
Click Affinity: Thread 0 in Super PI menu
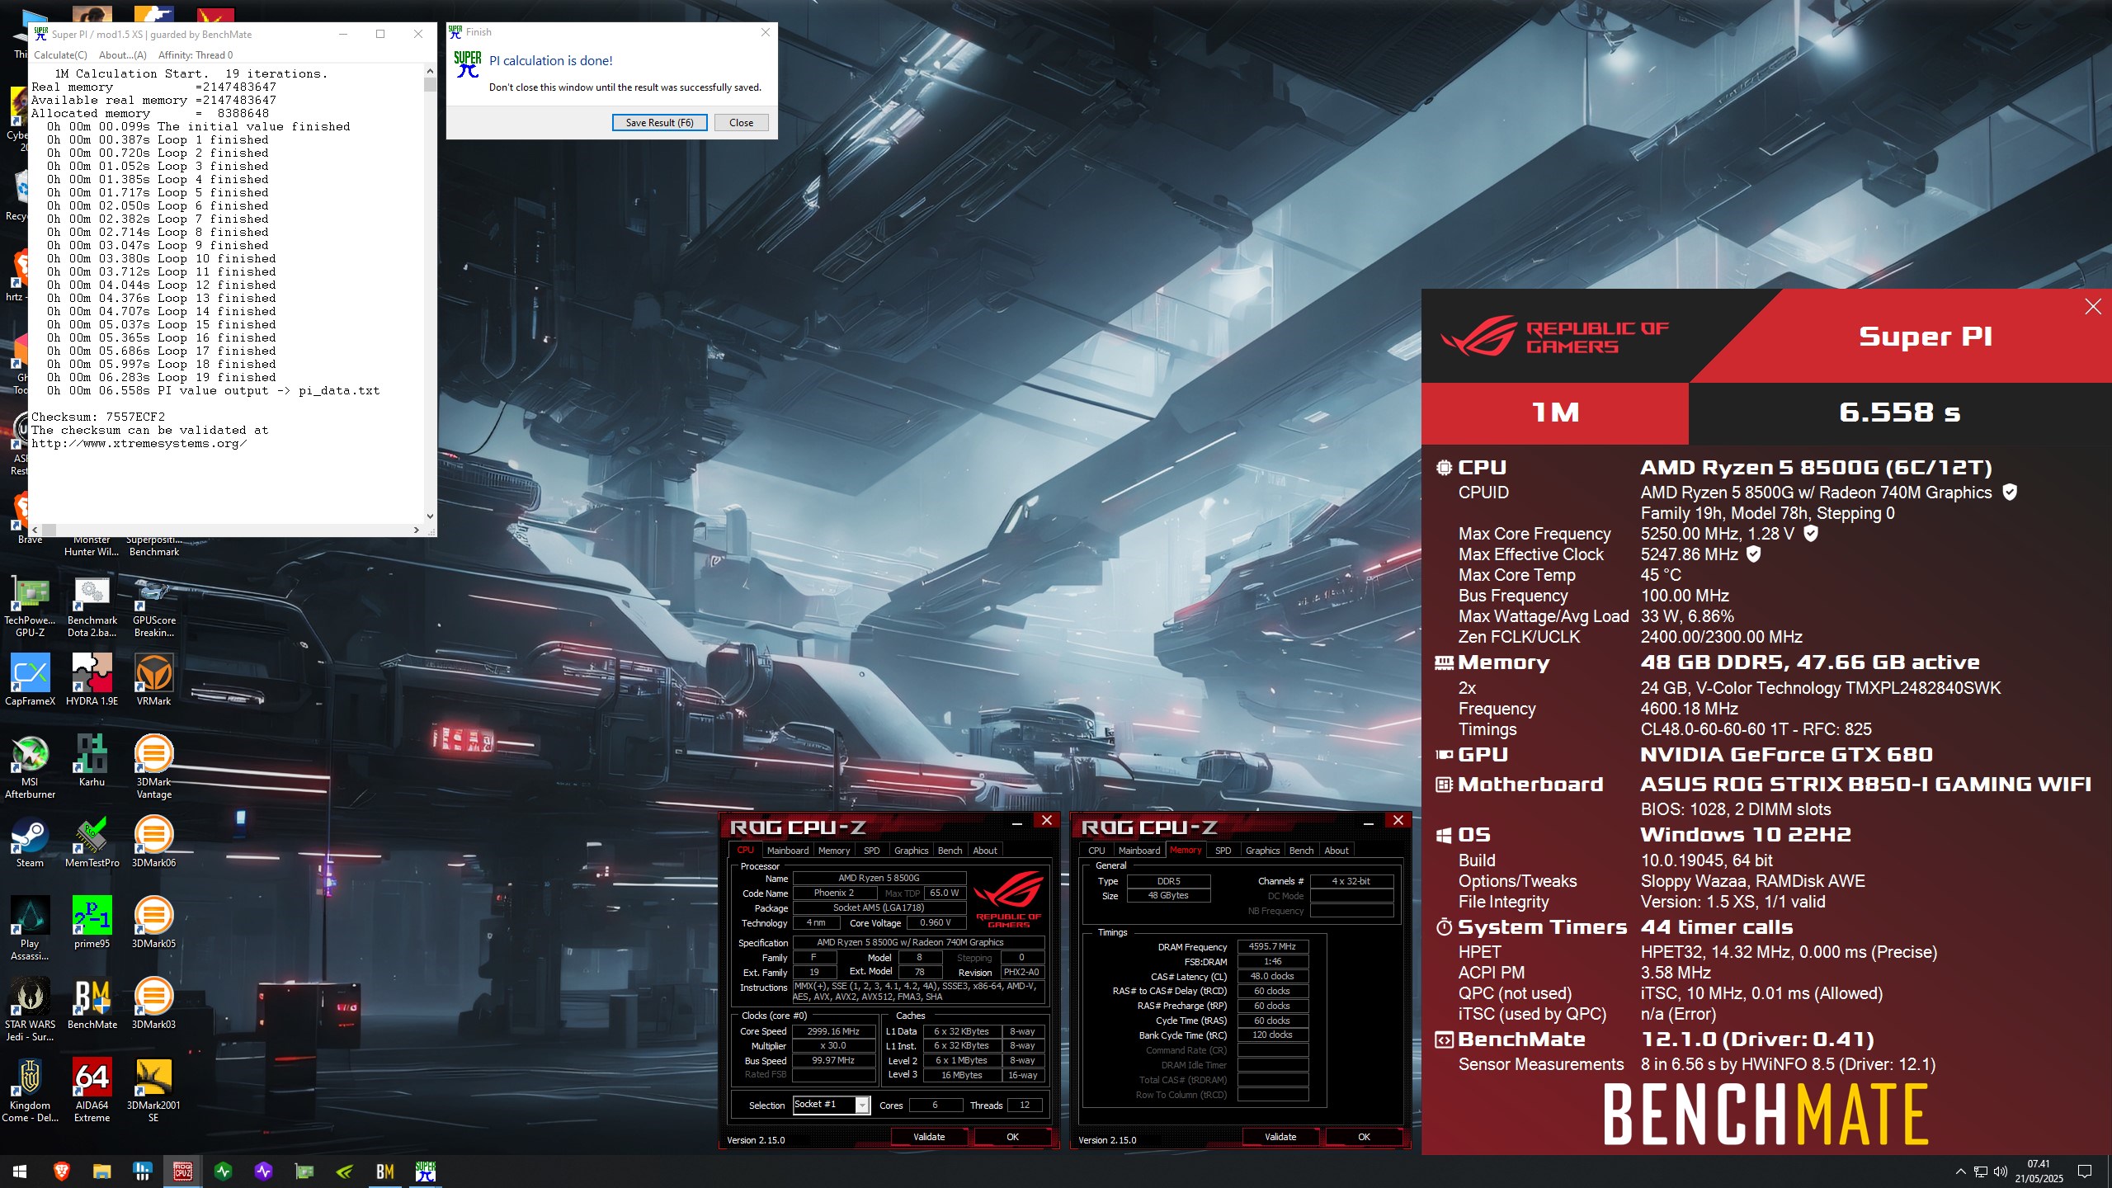(196, 55)
